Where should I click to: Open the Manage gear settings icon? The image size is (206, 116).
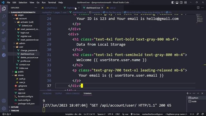pyautogui.click(x=4, y=109)
